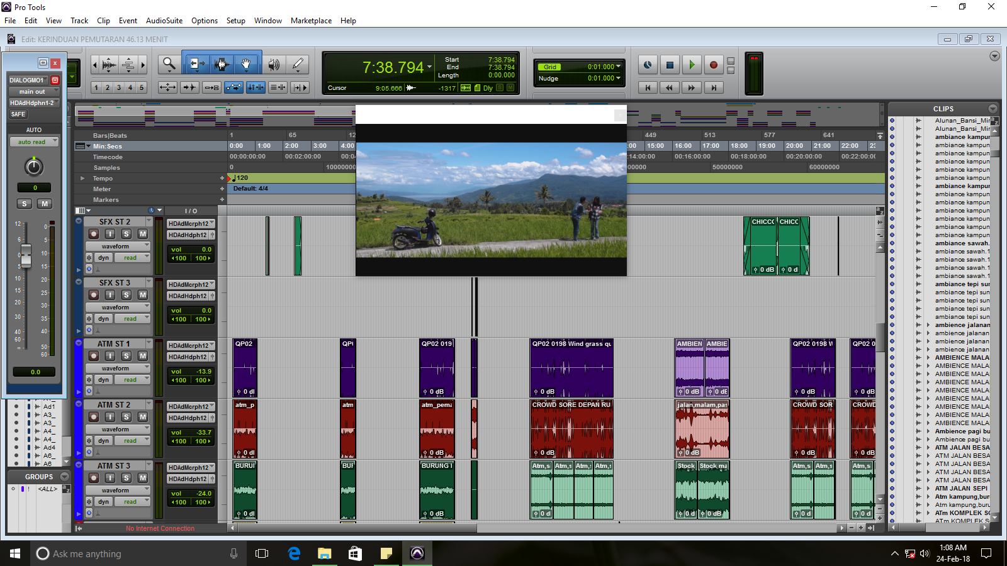Mute the SFX ST 2 track
Screen dimensions: 1007x566
143,234
